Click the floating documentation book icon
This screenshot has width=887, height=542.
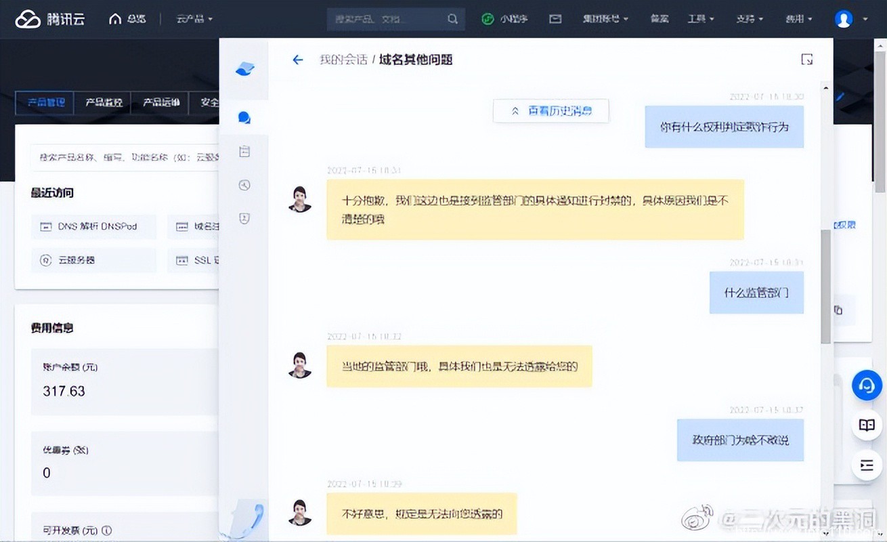click(867, 425)
